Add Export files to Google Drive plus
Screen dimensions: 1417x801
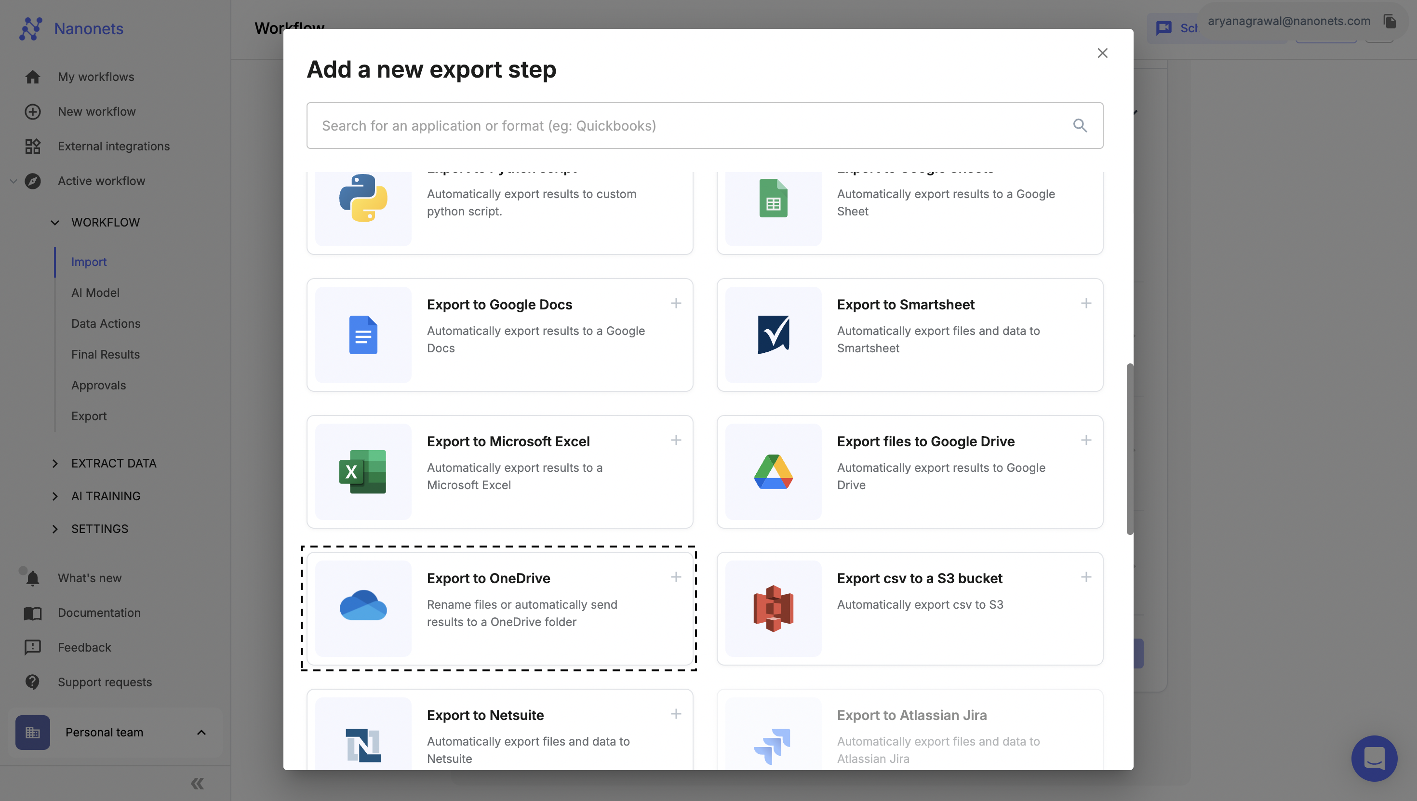tap(1086, 440)
